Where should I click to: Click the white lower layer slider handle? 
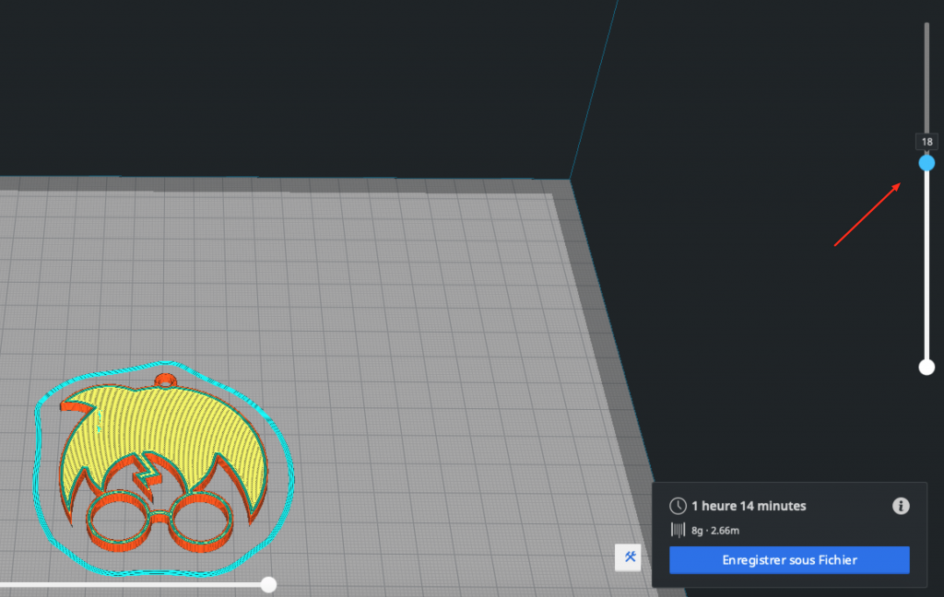pyautogui.click(x=926, y=367)
